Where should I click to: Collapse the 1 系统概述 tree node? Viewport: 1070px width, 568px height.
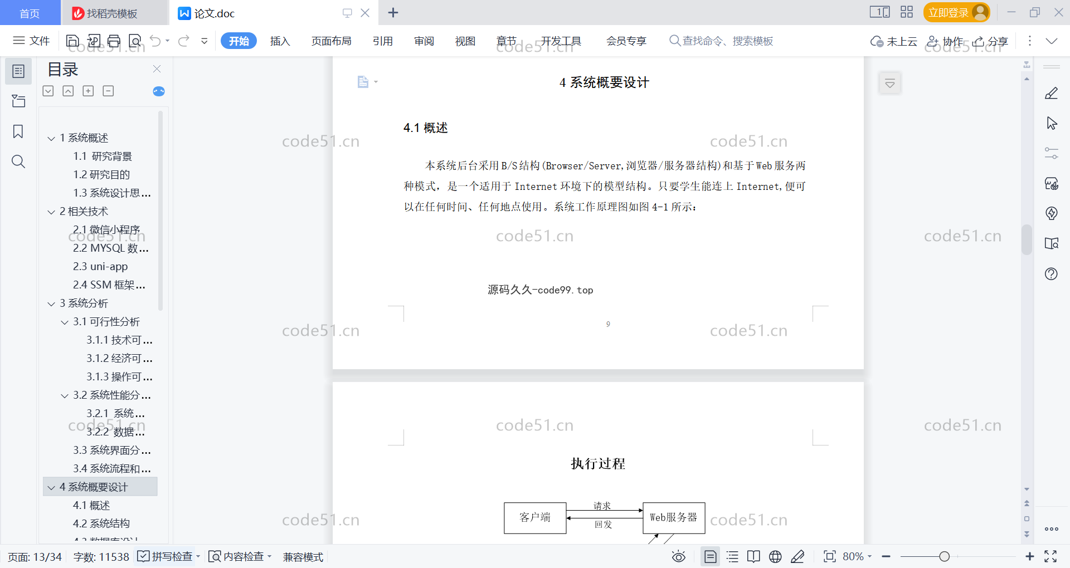[51, 138]
